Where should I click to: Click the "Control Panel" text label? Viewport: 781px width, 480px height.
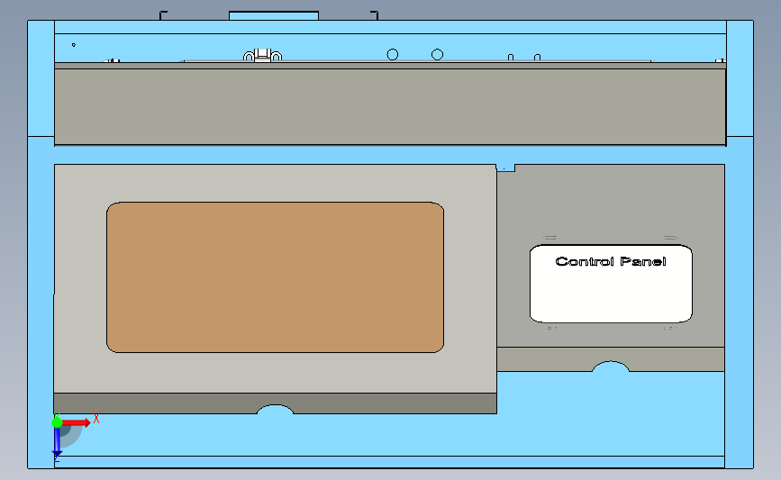tap(611, 261)
